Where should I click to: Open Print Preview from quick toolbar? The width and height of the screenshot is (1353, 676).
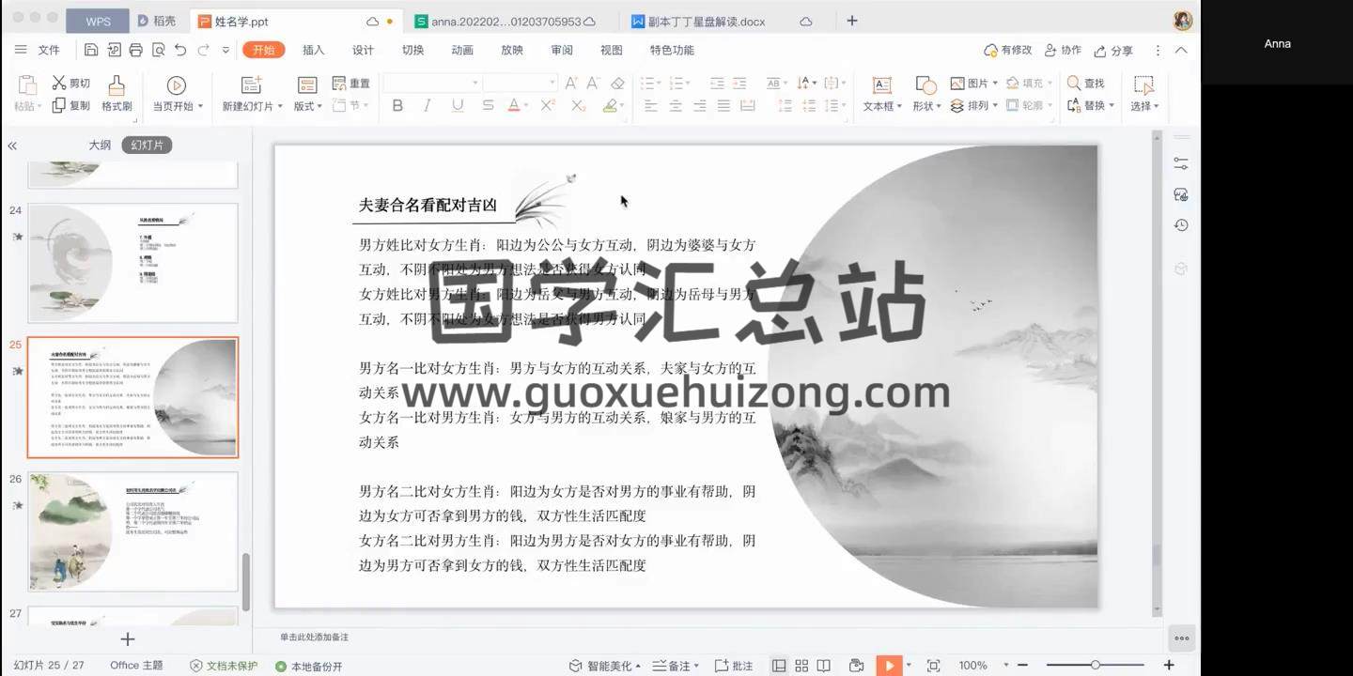[159, 50]
